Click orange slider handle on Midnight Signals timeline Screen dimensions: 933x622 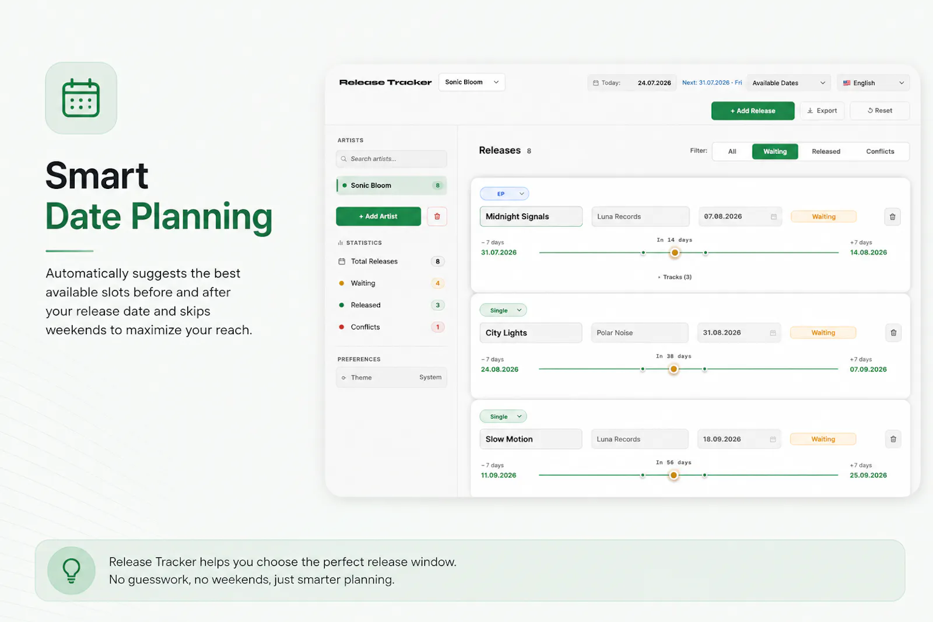click(x=675, y=252)
